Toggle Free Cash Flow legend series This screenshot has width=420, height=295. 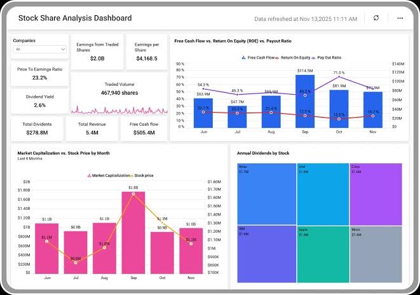(x=258, y=58)
